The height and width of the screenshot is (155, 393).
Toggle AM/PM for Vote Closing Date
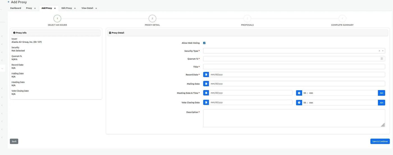(x=381, y=103)
